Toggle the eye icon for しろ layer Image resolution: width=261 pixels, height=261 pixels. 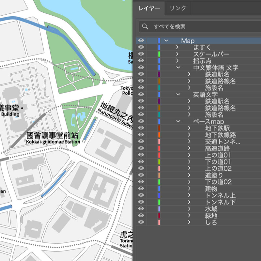click(141, 222)
